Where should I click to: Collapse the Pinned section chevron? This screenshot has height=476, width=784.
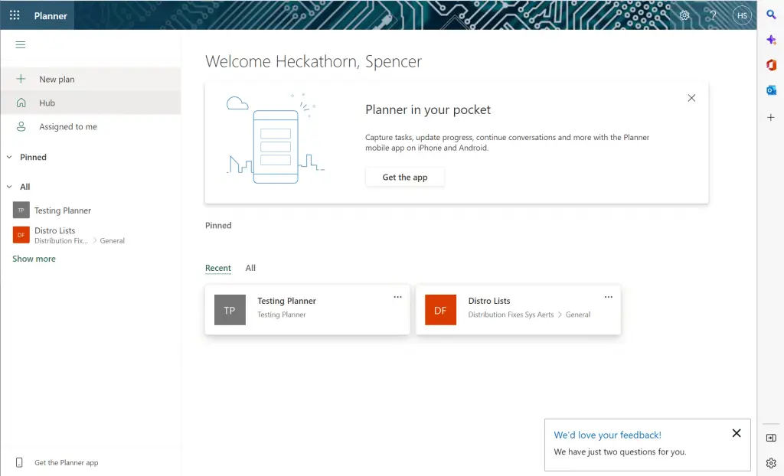tap(9, 157)
